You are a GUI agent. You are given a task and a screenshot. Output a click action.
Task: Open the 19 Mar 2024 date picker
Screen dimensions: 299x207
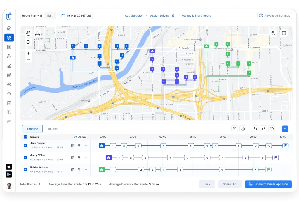(76, 16)
